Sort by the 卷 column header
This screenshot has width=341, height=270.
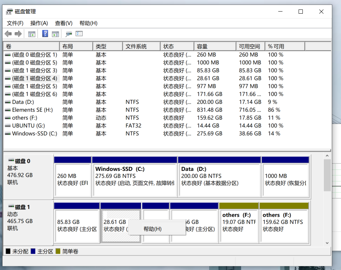[32, 46]
